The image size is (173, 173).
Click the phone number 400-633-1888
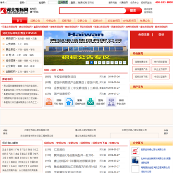point(164,2)
